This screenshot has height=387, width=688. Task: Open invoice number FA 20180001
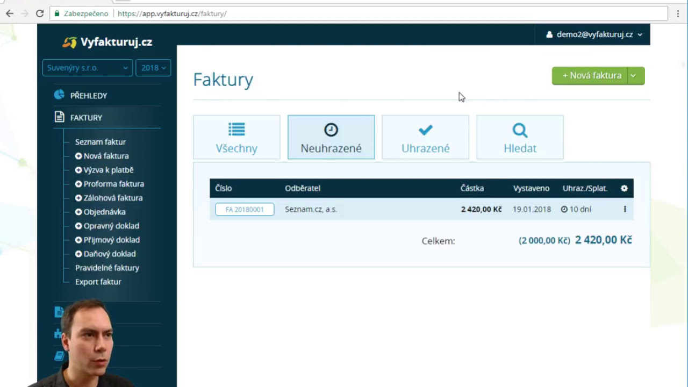tap(245, 209)
